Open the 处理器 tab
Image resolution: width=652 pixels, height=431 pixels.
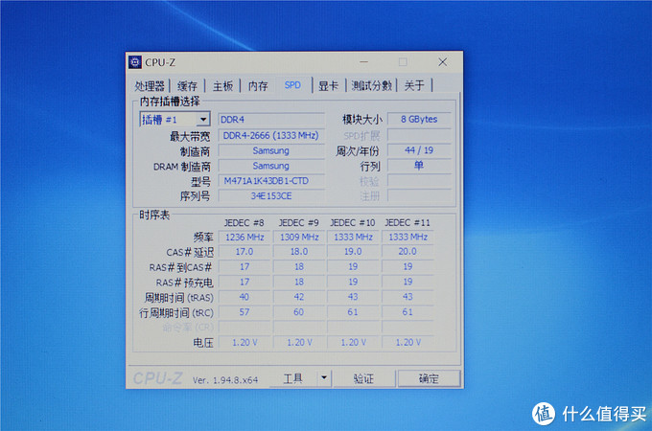click(x=150, y=86)
